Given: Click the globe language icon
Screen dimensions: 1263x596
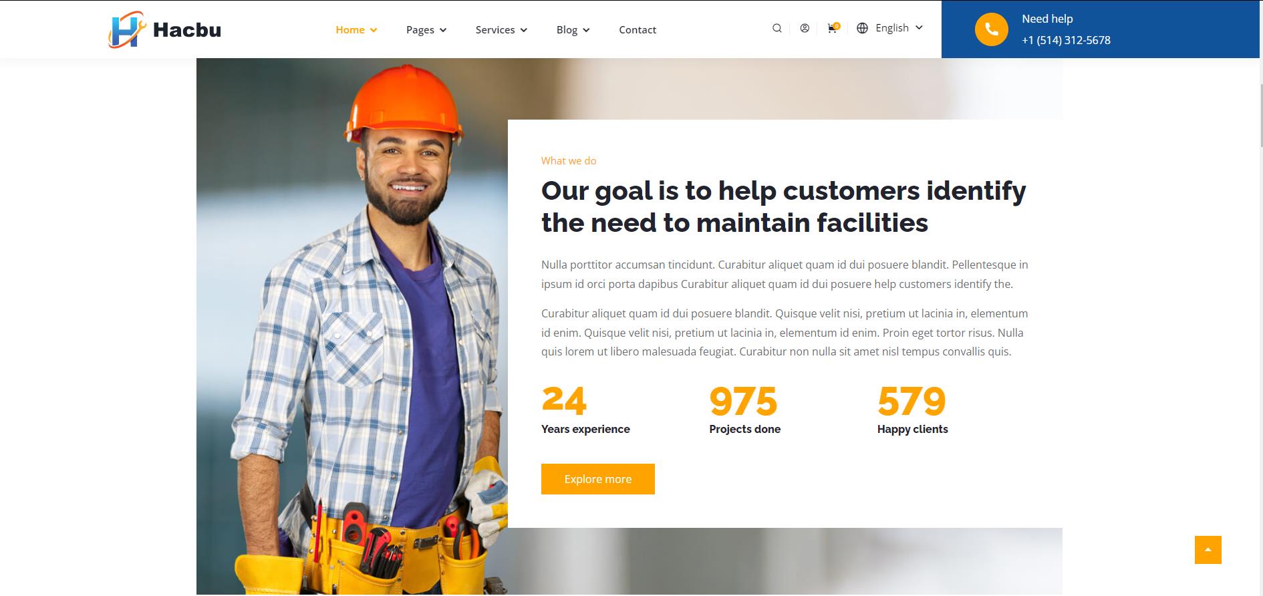Looking at the screenshot, I should coord(862,28).
